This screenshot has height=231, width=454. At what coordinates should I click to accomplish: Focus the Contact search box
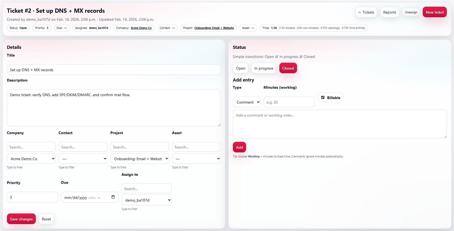click(x=83, y=147)
